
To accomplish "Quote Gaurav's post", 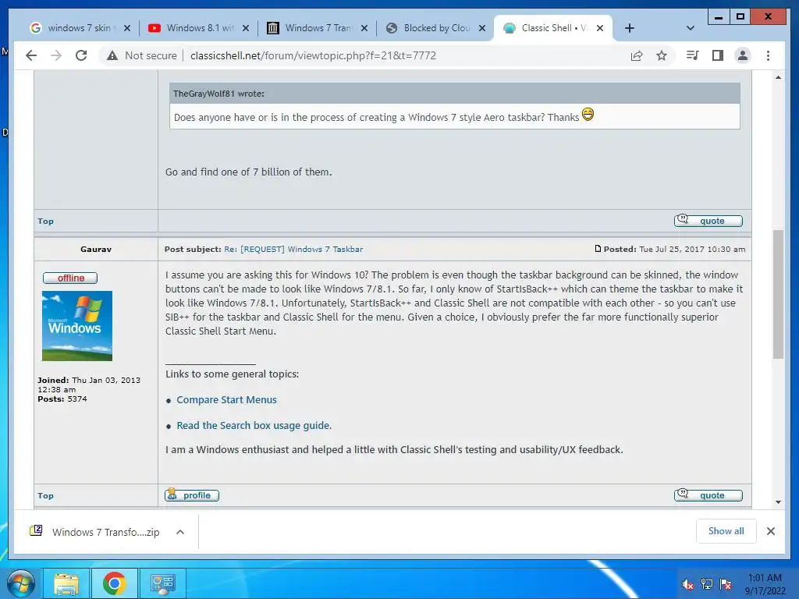I will 708,495.
